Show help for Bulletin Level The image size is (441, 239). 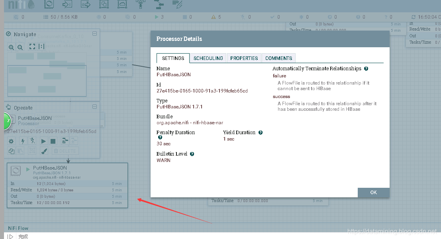tap(192, 154)
